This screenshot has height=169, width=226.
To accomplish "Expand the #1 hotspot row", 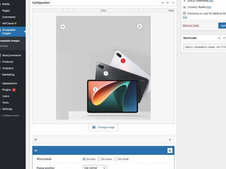I will pyautogui.click(x=103, y=140).
